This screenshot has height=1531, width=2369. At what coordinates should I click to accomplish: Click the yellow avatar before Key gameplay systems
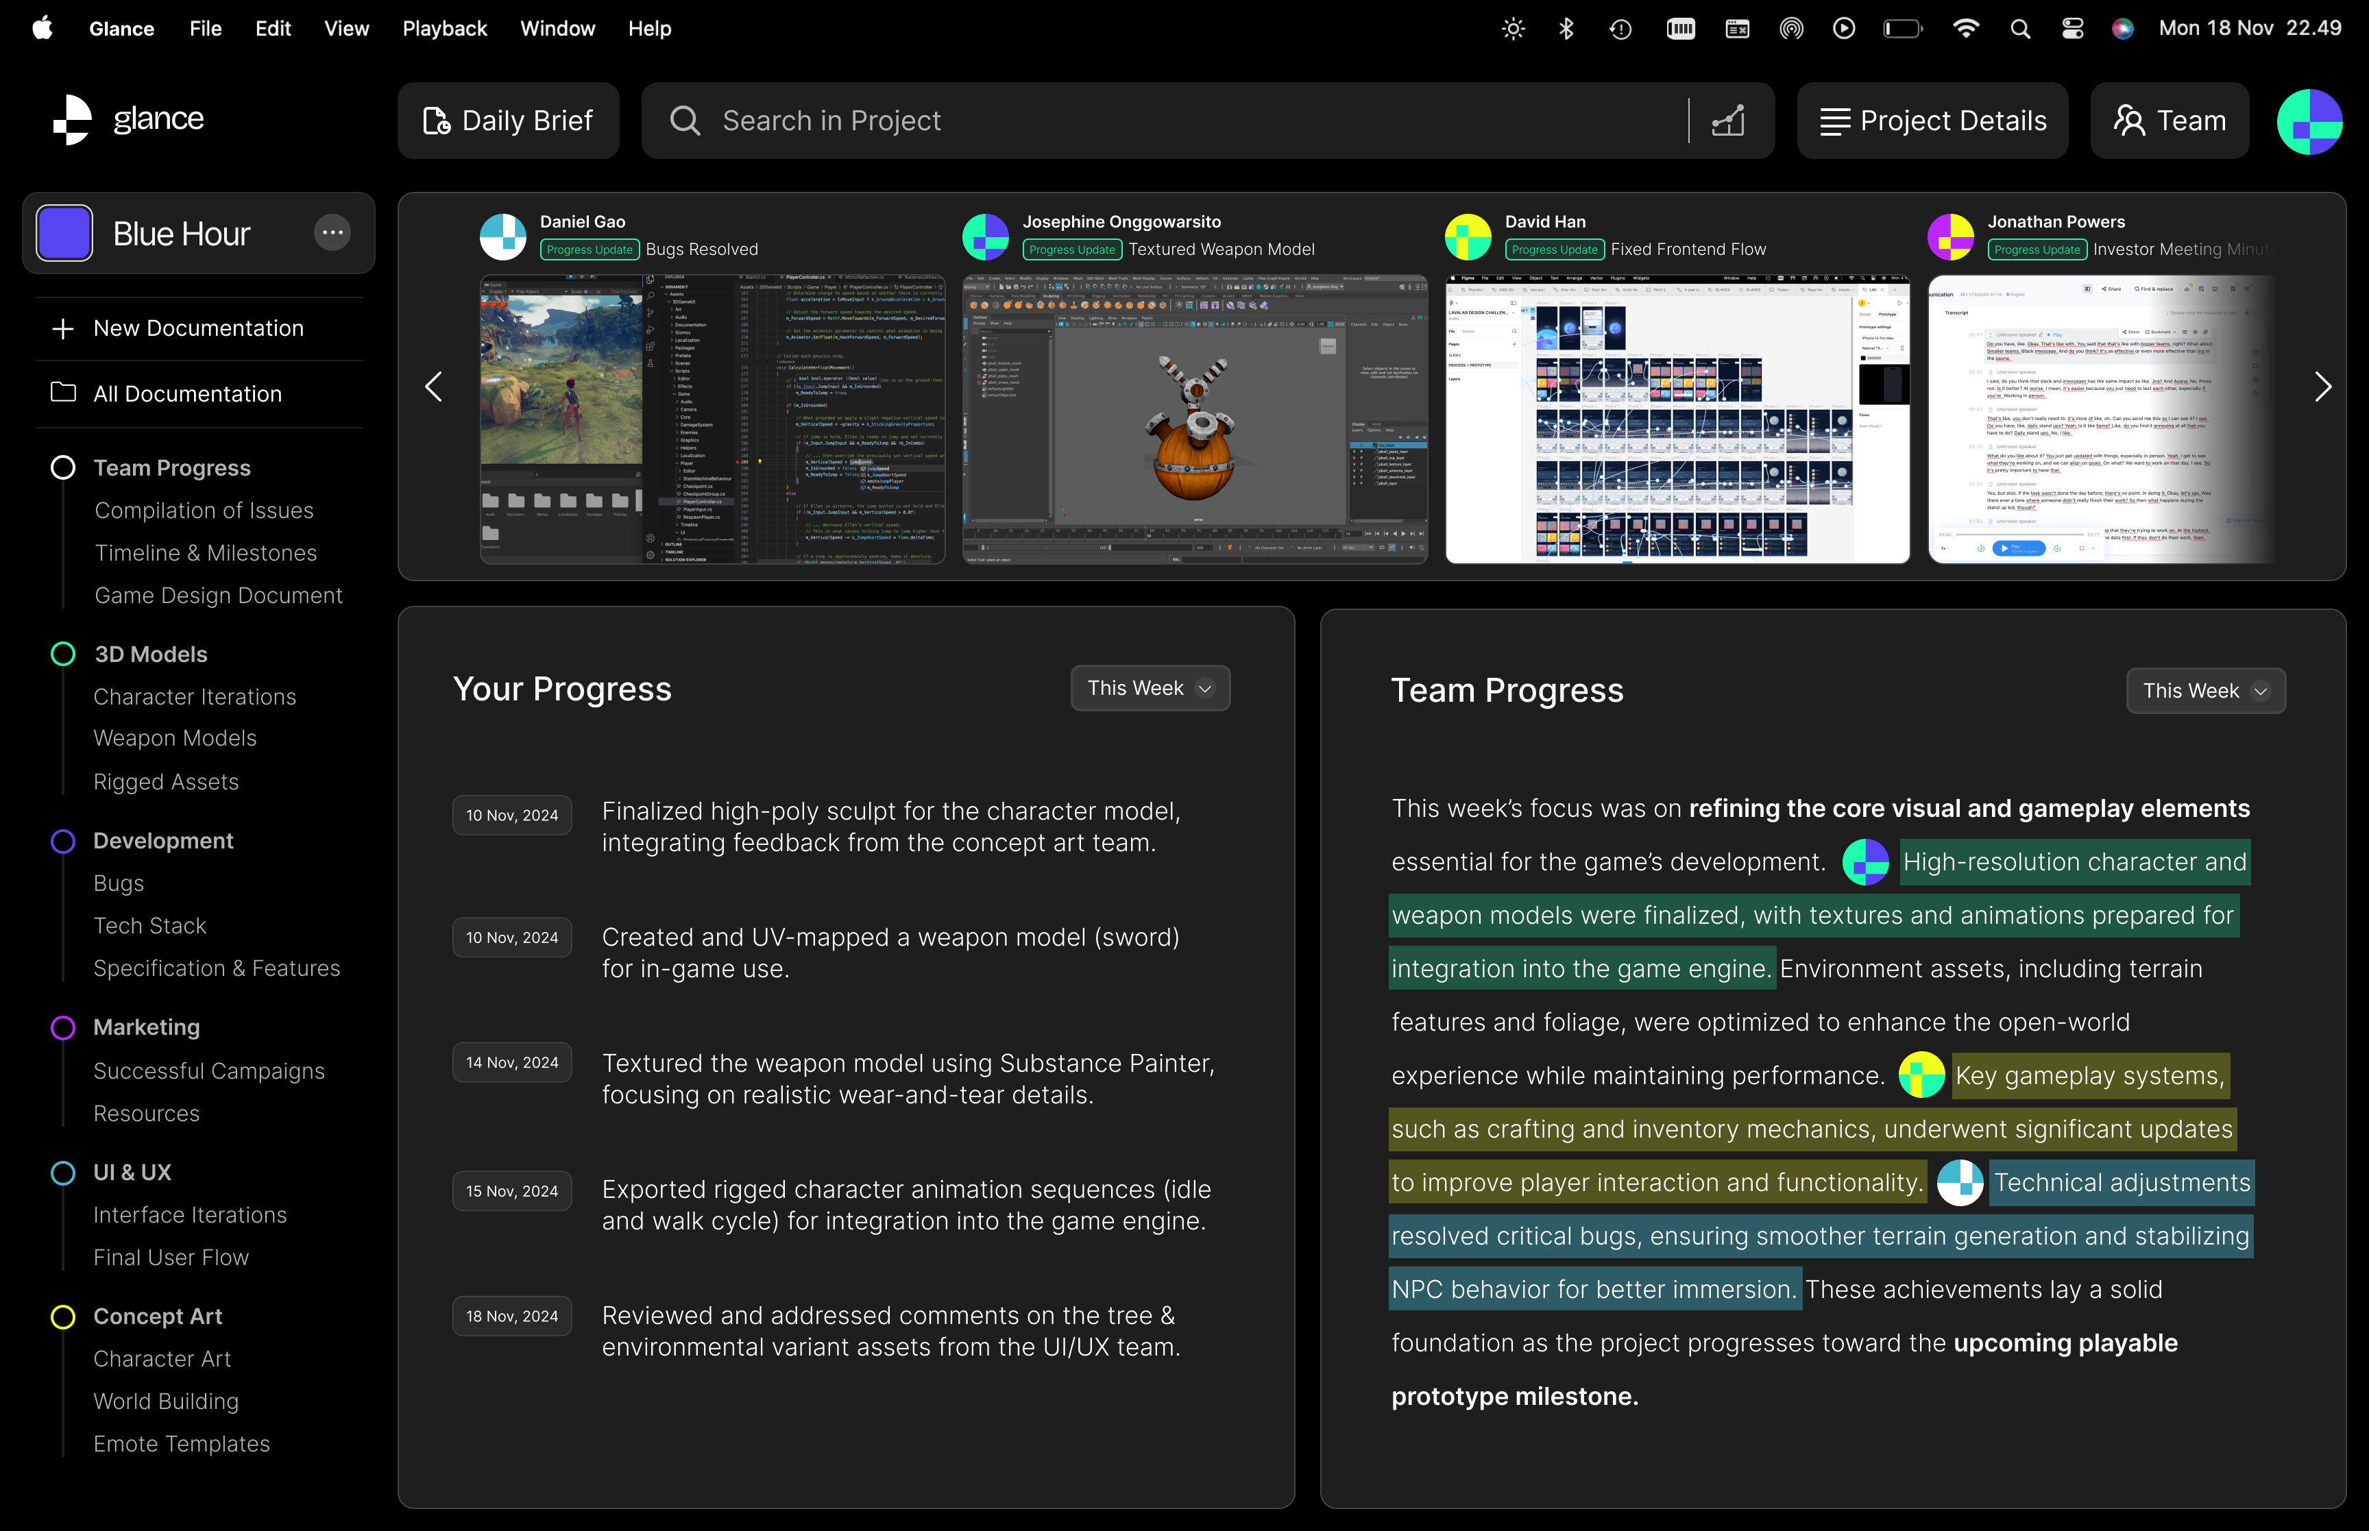(x=1921, y=1076)
